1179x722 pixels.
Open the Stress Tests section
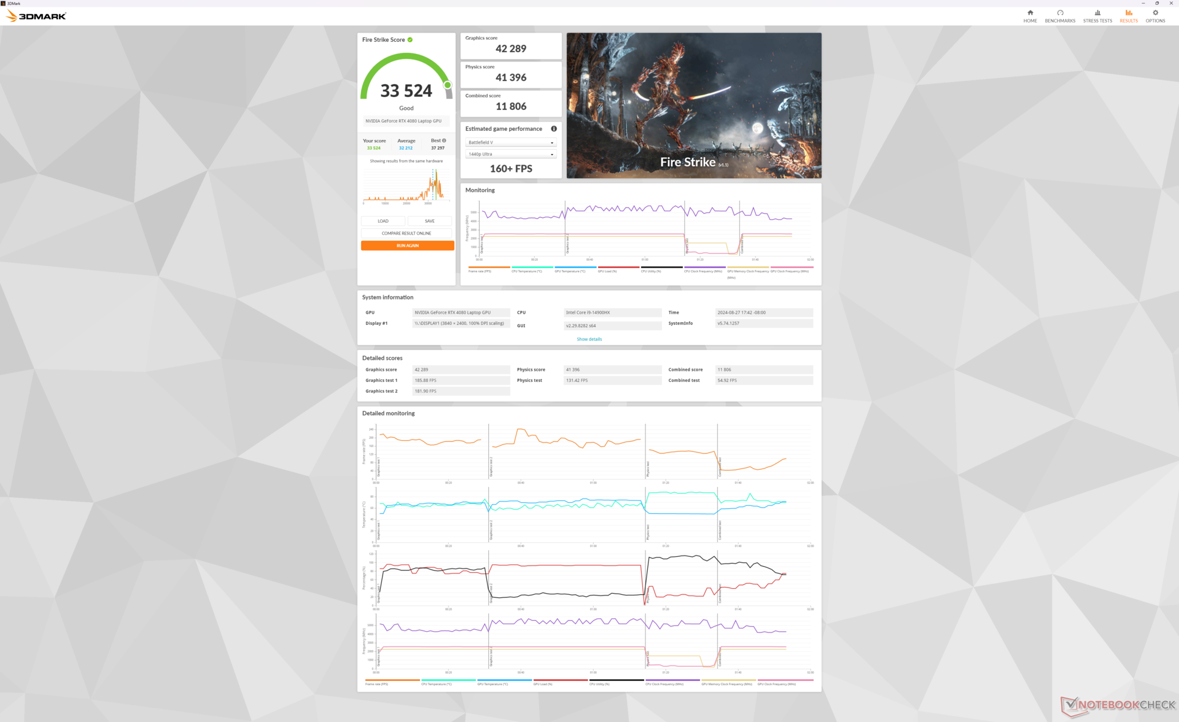coord(1097,16)
